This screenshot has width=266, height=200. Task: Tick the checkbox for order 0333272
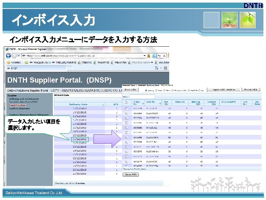(127, 151)
